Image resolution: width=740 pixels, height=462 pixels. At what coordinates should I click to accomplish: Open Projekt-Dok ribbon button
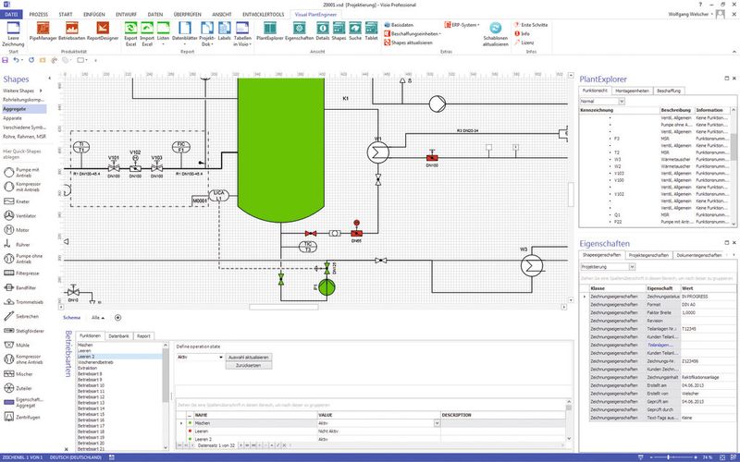[206, 34]
